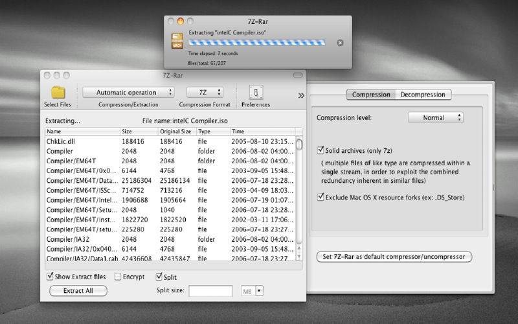Open the Preferences toolbar icon
Image resolution: width=518 pixels, height=324 pixels.
(256, 93)
